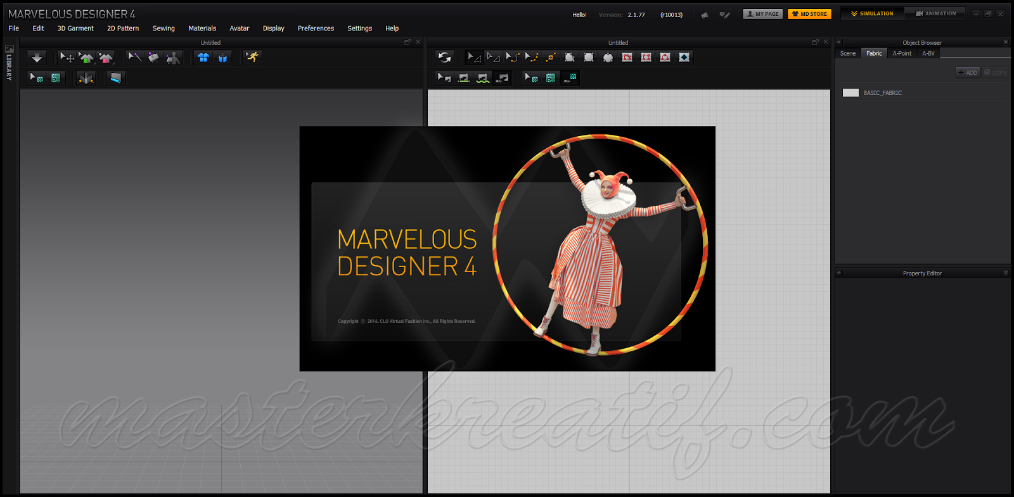Click the BASIC_FABRIC color swatch
This screenshot has height=497, width=1014.
tap(850, 93)
